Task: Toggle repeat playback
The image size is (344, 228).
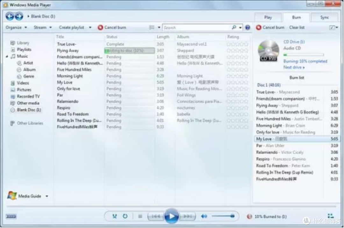Action: (125, 216)
